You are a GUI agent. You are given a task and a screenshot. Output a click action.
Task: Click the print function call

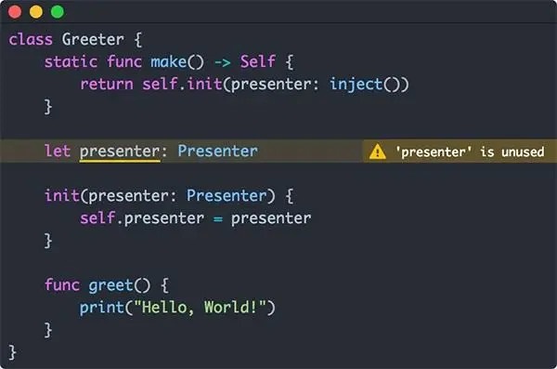click(101, 308)
